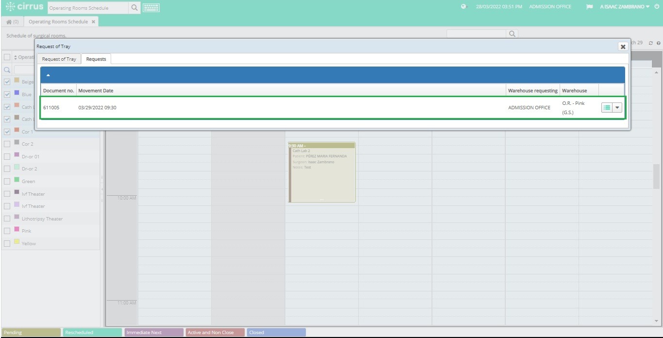The image size is (663, 338).
Task: Open the 9:30 AM Cath Lab 2 appointment
Action: pos(322,172)
